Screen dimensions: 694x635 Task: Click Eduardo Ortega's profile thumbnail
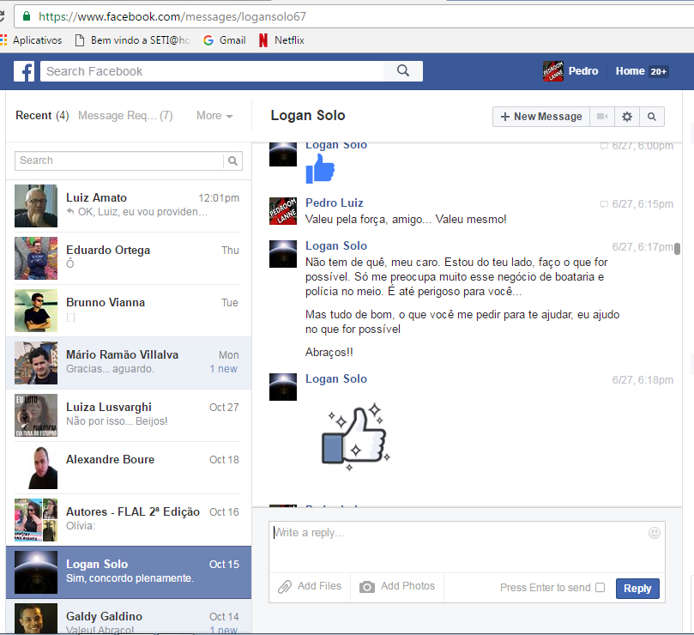[36, 258]
